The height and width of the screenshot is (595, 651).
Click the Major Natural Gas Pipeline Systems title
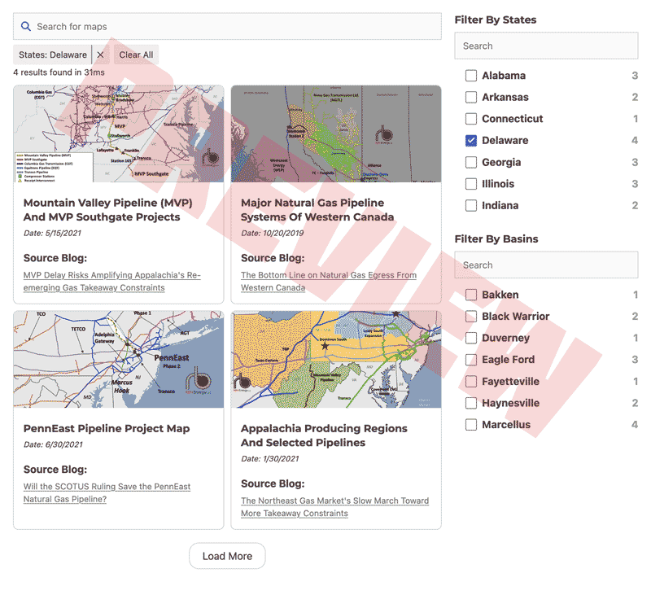click(317, 210)
